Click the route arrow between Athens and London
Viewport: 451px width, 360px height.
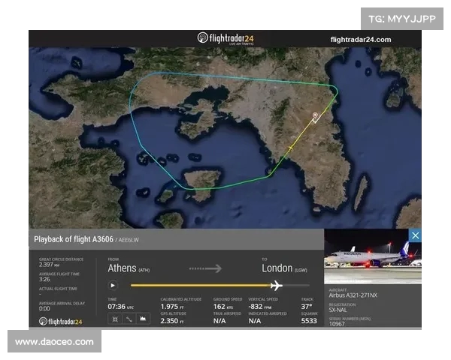tap(205, 268)
